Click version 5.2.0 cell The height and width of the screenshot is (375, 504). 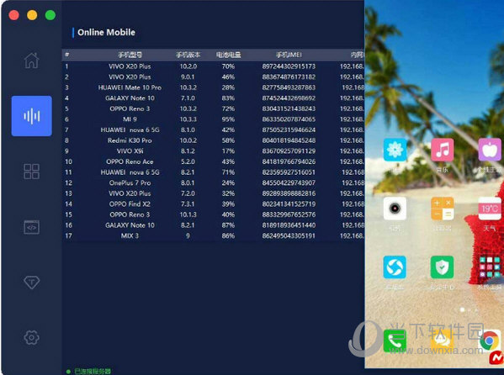coord(188,161)
